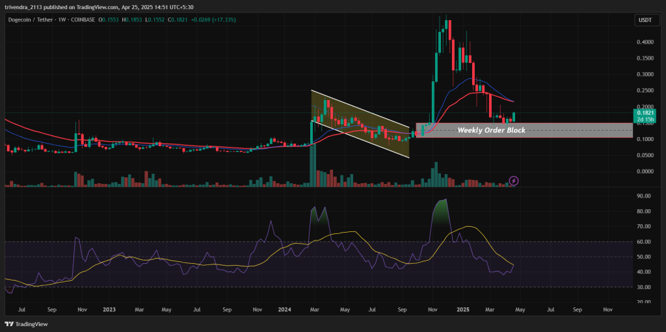Click the open value O0.1553
Viewport: 666px width, 332px height.
point(108,20)
